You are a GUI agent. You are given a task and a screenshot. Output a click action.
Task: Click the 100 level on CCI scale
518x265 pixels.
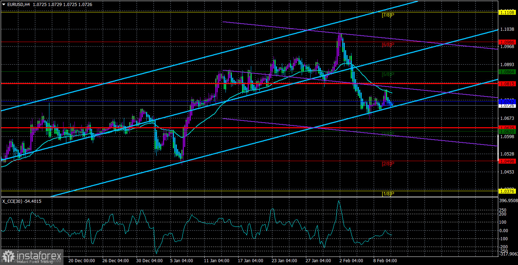[502, 222]
